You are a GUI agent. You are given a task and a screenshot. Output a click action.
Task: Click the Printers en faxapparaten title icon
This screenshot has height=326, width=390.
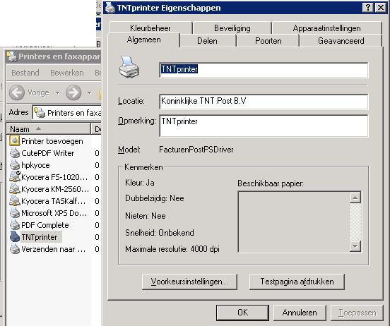[x=12, y=56]
